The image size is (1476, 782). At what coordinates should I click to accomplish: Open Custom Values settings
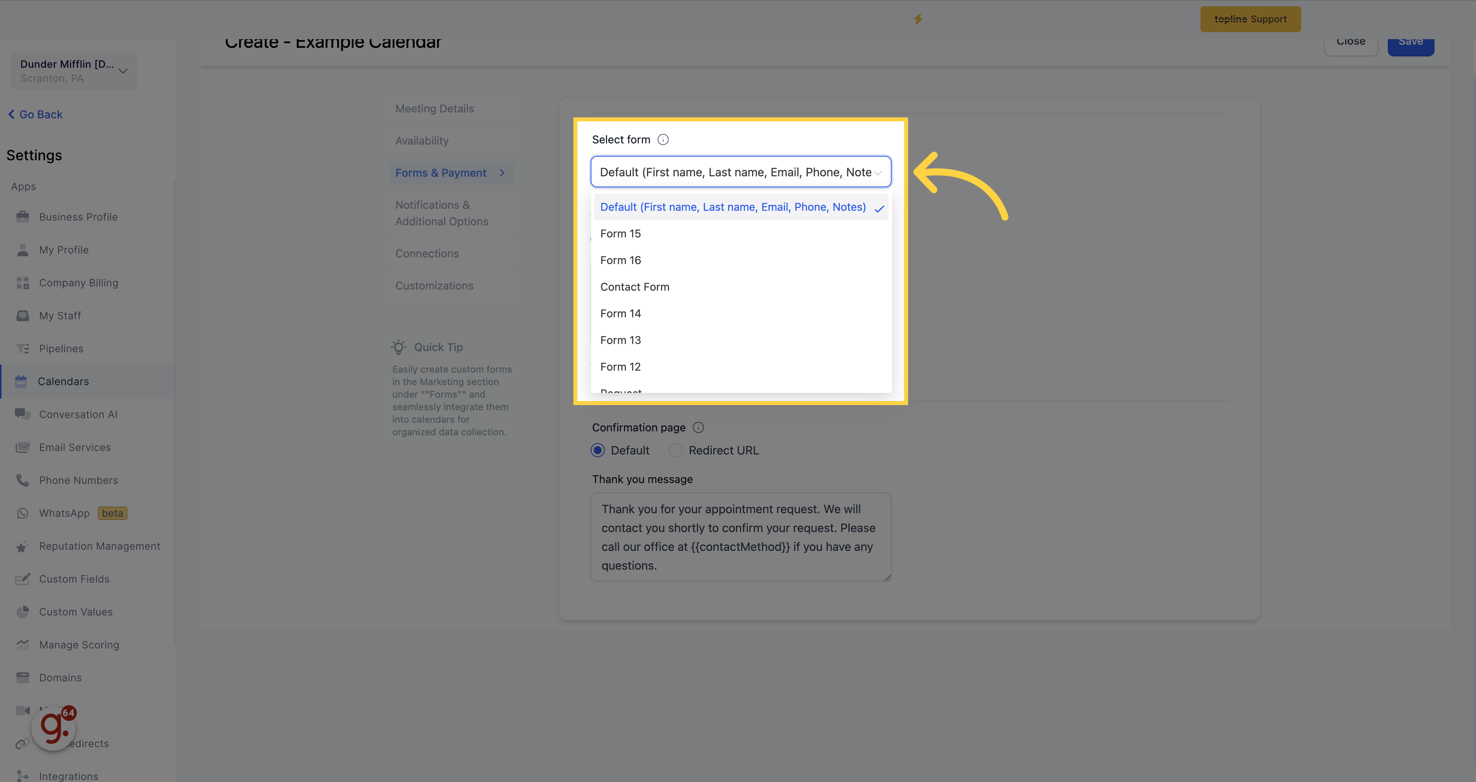(x=88, y=612)
